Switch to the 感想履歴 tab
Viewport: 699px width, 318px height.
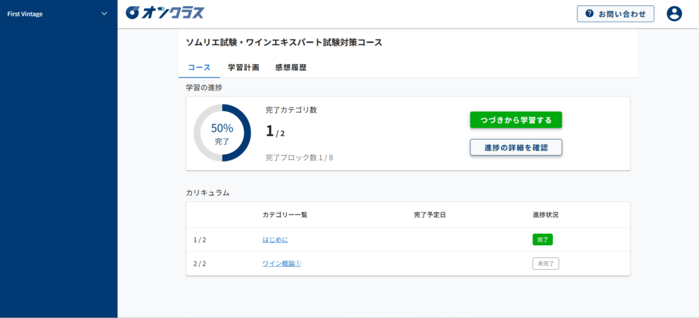point(291,67)
